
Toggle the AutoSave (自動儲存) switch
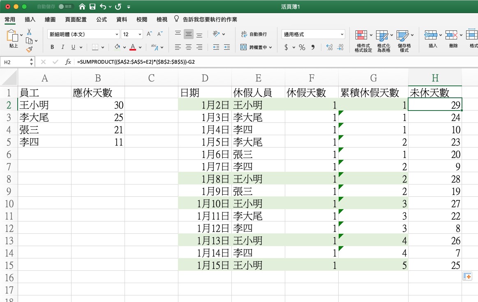pyautogui.click(x=65, y=7)
